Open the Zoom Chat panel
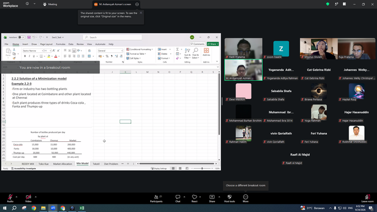Image resolution: width=377 pixels, height=212 pixels. click(x=178, y=198)
